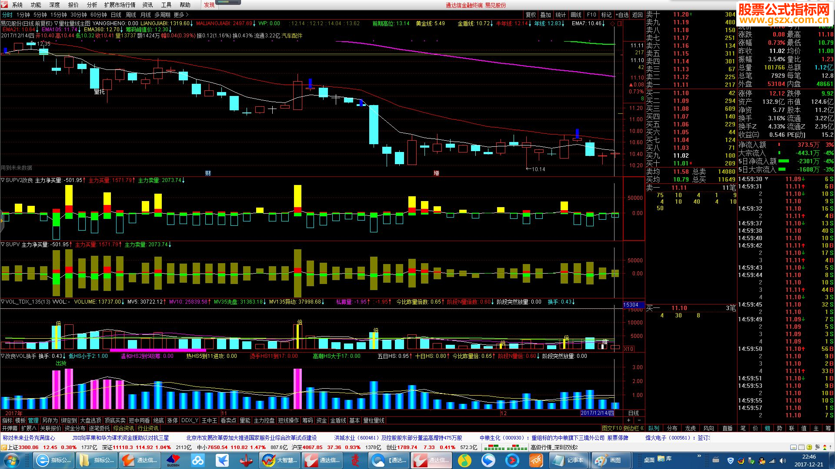
Task: Click the small square icon near EMA7
Action: point(620,23)
